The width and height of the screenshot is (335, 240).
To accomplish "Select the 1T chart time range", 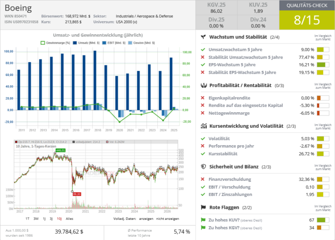I will (28, 218).
